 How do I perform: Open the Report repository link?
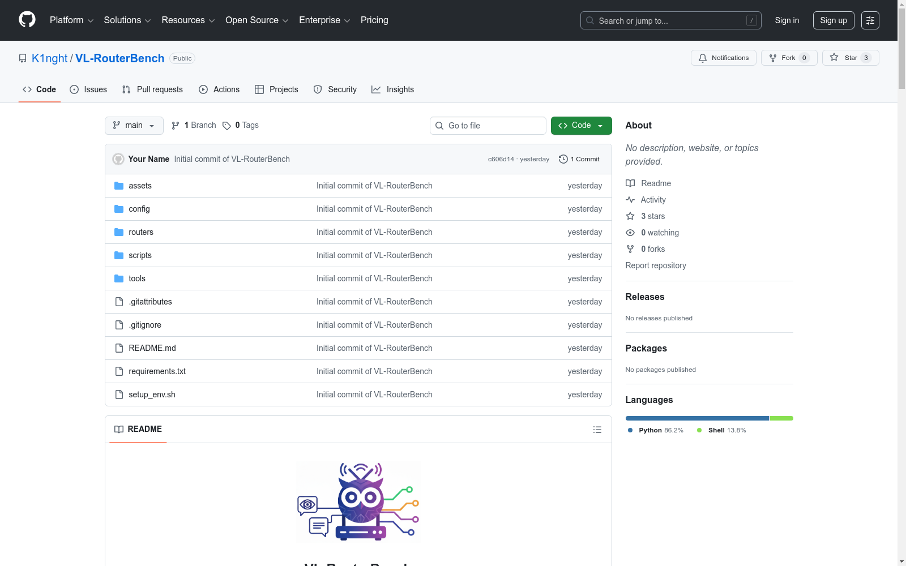pyautogui.click(x=656, y=265)
